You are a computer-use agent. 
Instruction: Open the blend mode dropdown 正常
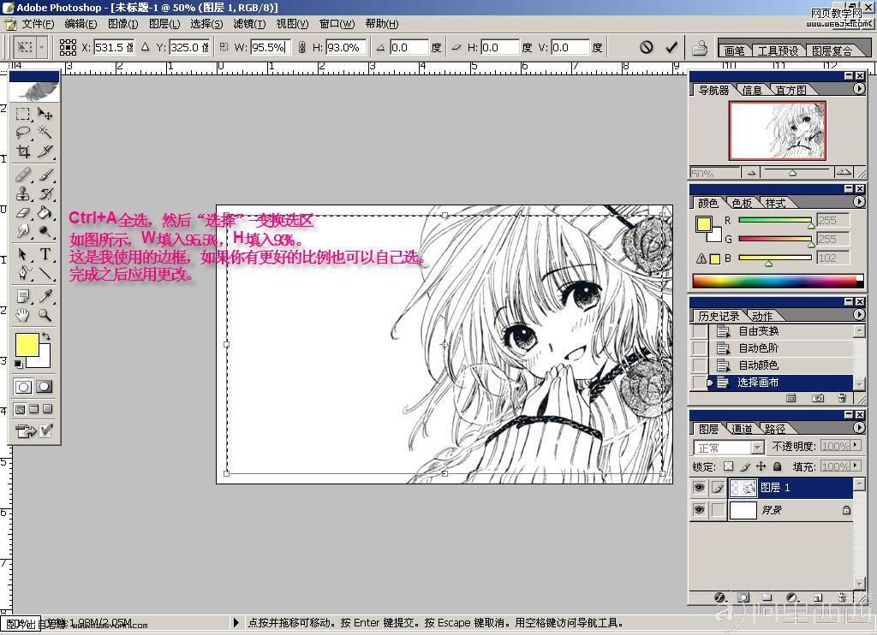point(729,448)
